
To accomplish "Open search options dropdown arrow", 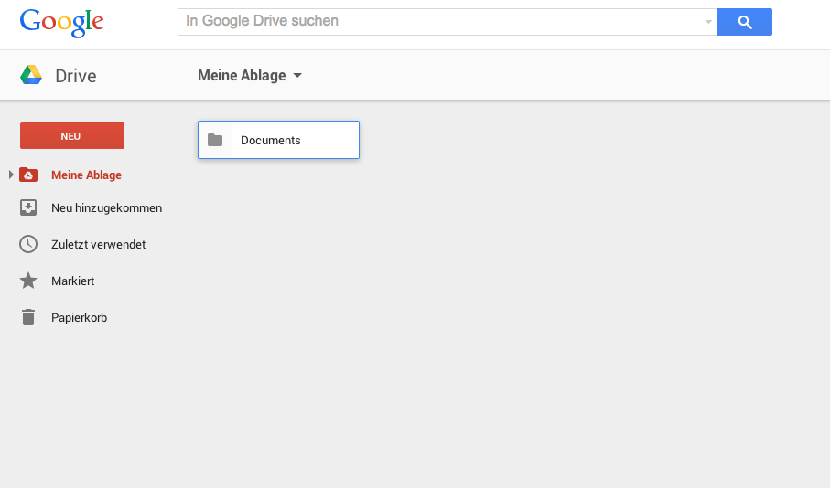I will click(x=708, y=22).
